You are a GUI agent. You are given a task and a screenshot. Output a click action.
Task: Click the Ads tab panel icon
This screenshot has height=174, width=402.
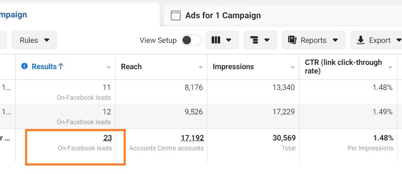tap(176, 16)
